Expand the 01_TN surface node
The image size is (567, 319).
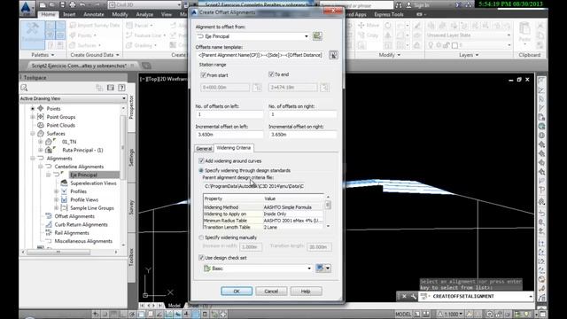41,142
